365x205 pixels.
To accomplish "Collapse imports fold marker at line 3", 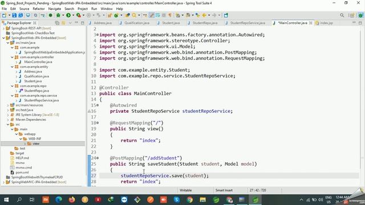I will (x=98, y=35).
